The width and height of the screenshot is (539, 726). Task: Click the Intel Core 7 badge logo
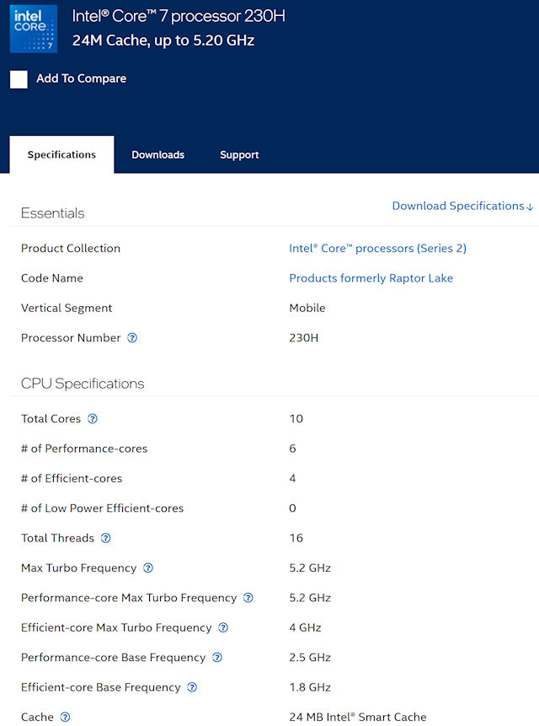coord(34,28)
